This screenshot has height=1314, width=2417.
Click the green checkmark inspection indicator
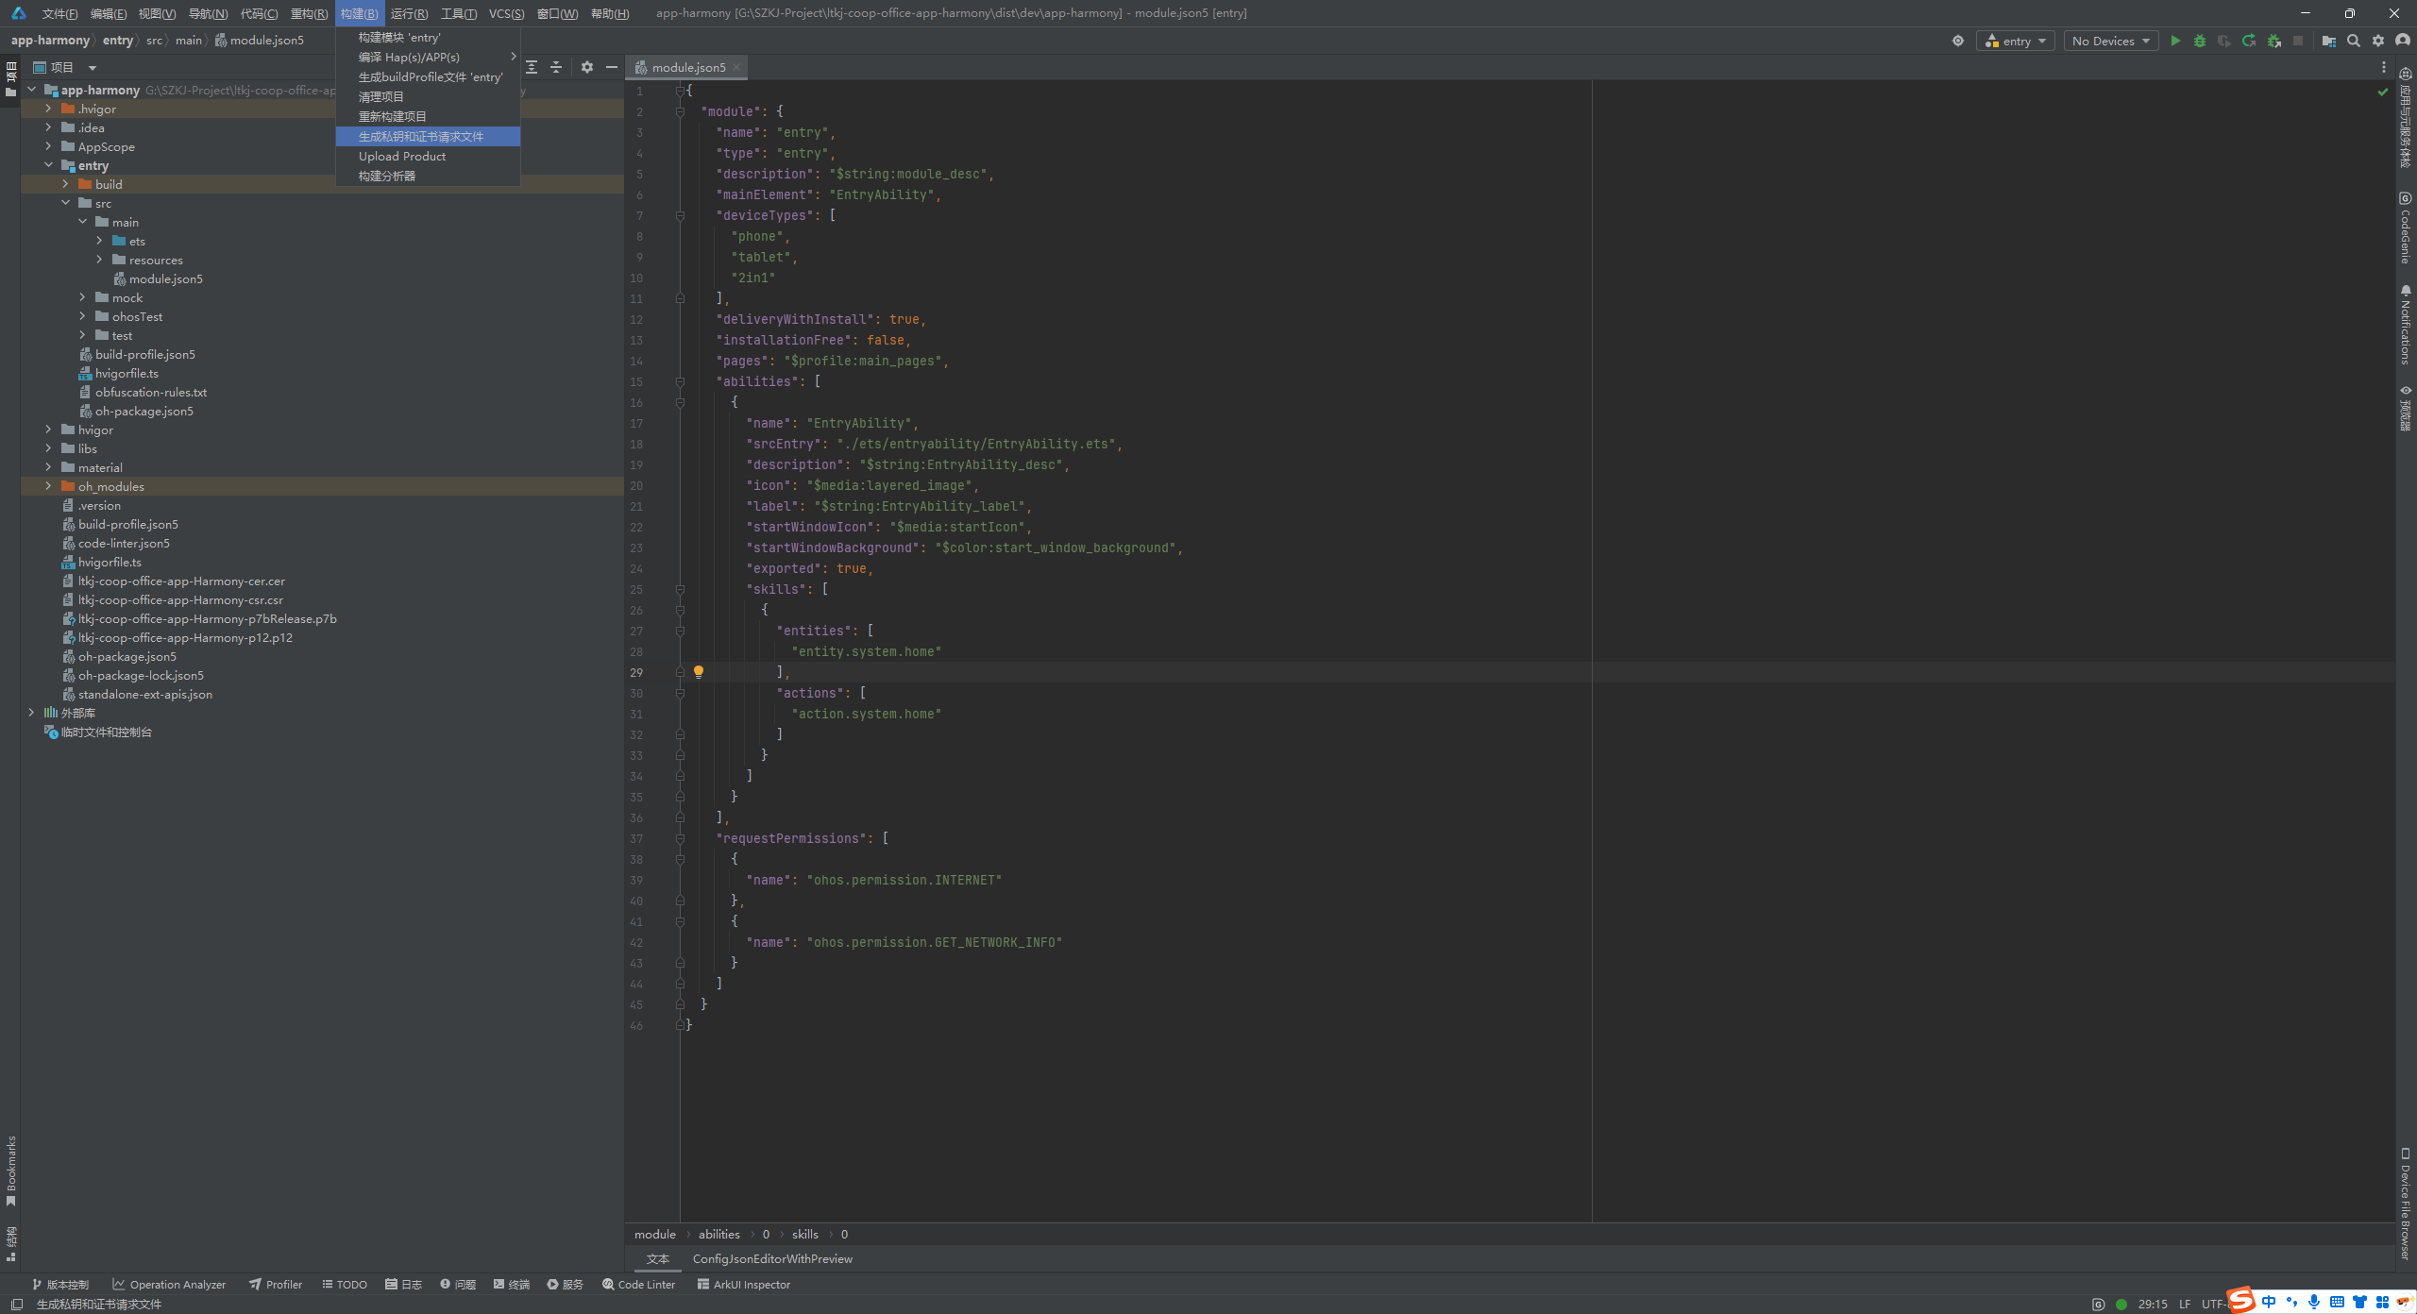click(2383, 92)
